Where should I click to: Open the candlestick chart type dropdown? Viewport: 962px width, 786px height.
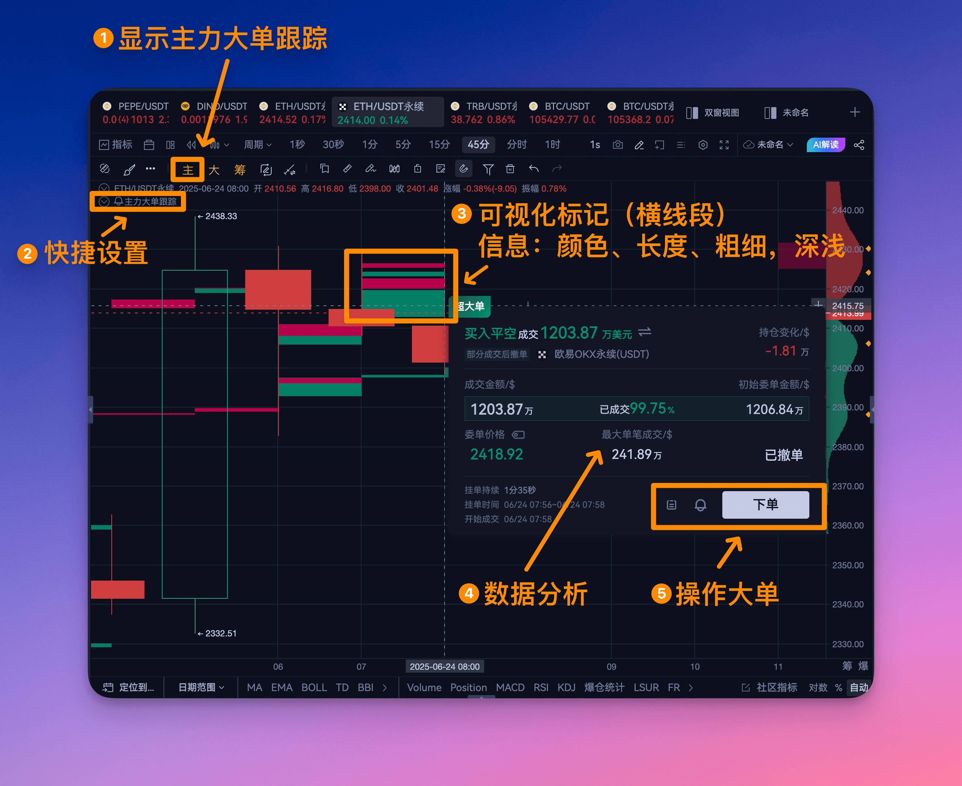[x=219, y=145]
